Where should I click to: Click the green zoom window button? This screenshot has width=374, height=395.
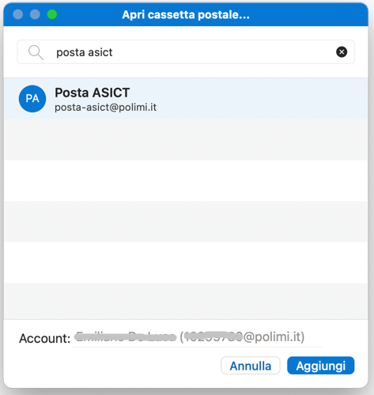coord(52,14)
